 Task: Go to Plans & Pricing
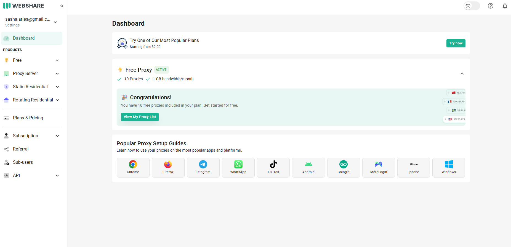pos(28,118)
